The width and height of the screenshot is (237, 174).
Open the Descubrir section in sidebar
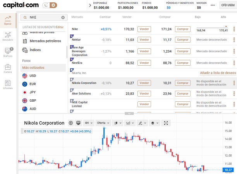8,36
